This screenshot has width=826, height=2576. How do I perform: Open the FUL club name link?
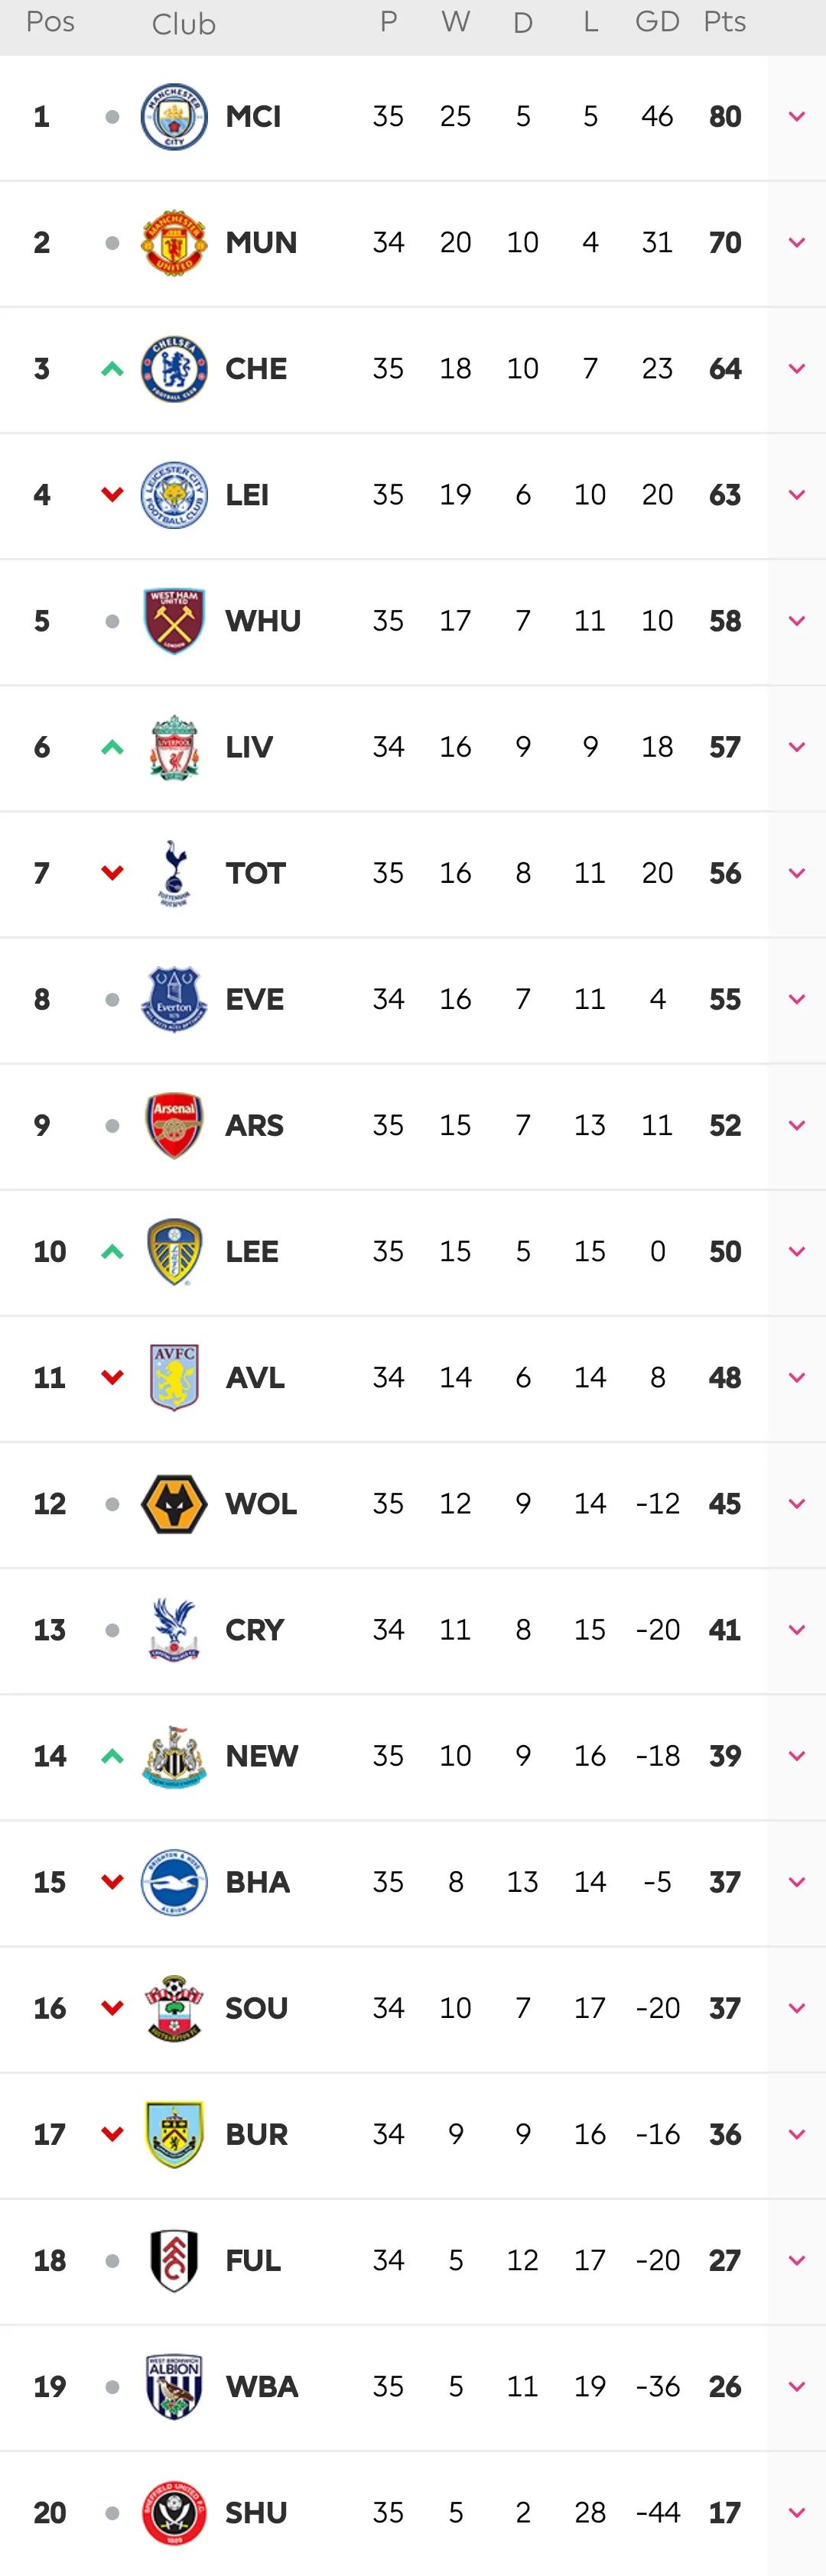pyautogui.click(x=253, y=2260)
